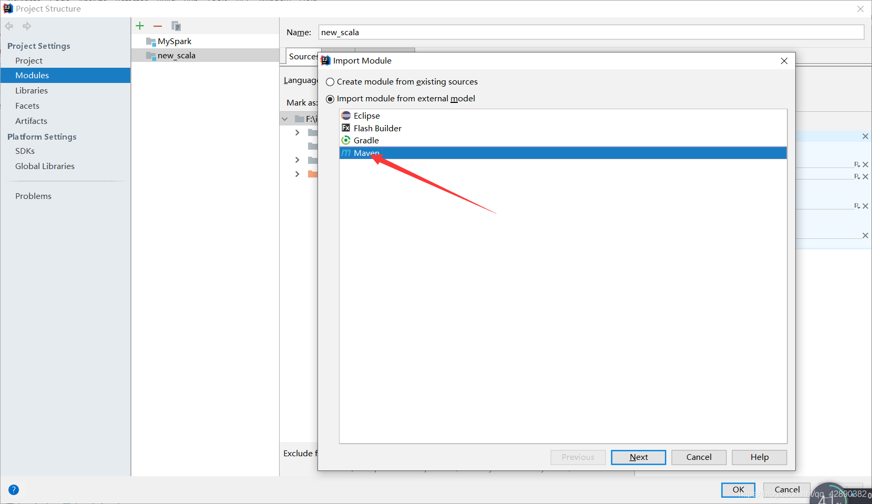
Task: Remove the content root using the top X
Action: pos(865,136)
